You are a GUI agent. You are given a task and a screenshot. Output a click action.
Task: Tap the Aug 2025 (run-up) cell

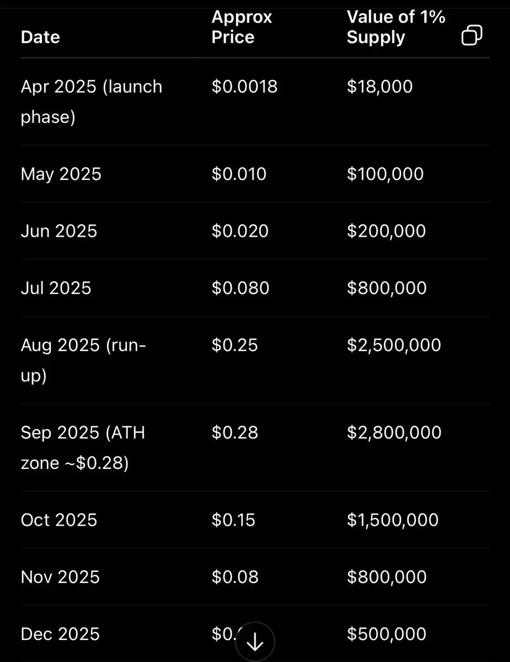pos(84,360)
